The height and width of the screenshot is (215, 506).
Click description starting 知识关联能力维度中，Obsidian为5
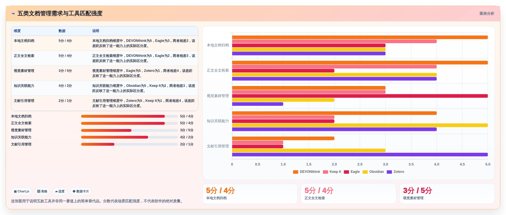[144, 88]
